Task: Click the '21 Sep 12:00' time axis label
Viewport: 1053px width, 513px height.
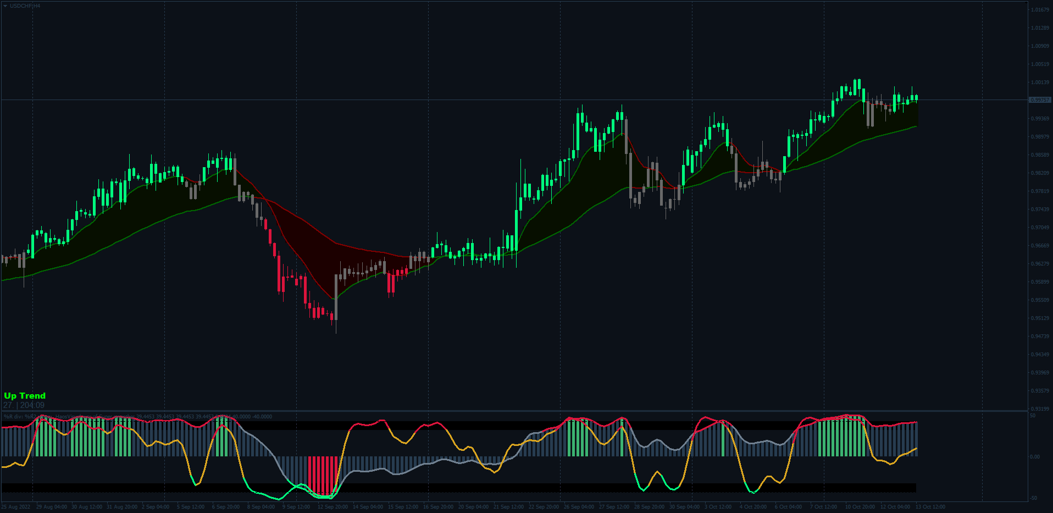Action: (508, 507)
